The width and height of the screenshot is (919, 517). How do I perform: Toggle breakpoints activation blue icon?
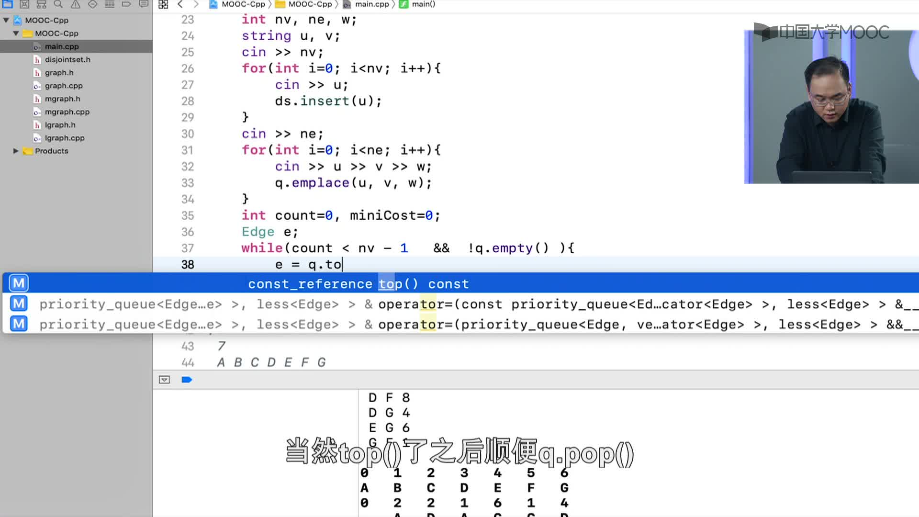click(x=187, y=380)
